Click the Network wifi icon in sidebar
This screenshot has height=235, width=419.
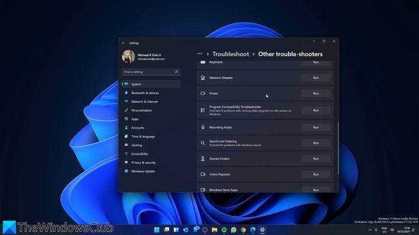pyautogui.click(x=126, y=102)
